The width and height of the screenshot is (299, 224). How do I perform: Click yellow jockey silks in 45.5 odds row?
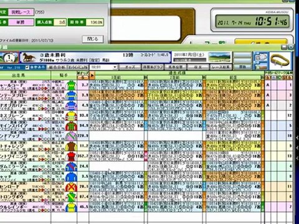pyautogui.click(x=71, y=207)
